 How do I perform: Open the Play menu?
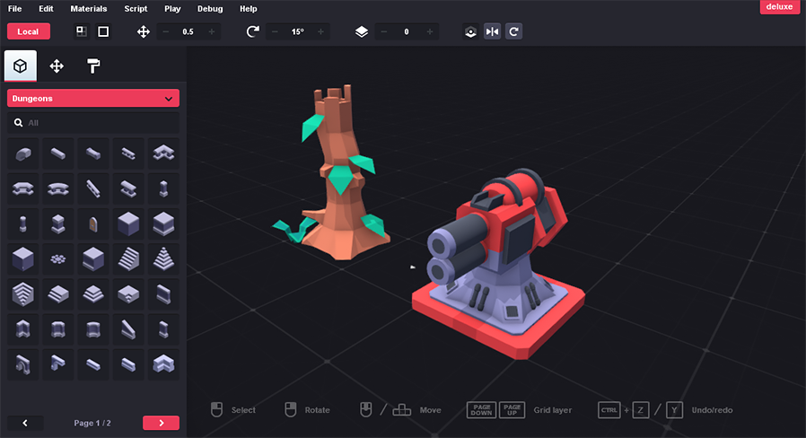[172, 9]
